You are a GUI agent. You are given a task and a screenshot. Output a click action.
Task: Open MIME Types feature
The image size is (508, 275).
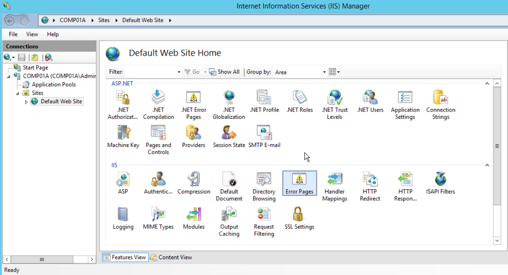[158, 218]
